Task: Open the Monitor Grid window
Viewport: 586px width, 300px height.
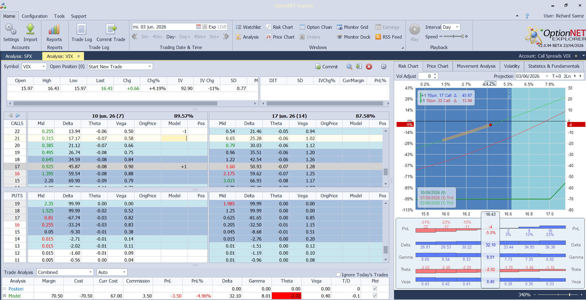Action: pyautogui.click(x=352, y=27)
